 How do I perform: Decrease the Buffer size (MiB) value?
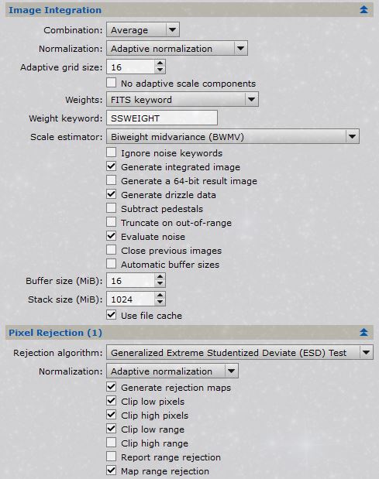point(160,284)
